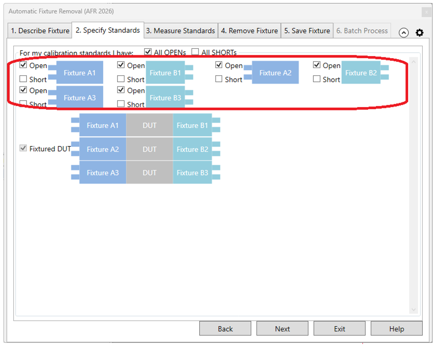436x345 pixels.
Task: Uncheck Open checkbox for Fixture B2
Action: tap(317, 65)
